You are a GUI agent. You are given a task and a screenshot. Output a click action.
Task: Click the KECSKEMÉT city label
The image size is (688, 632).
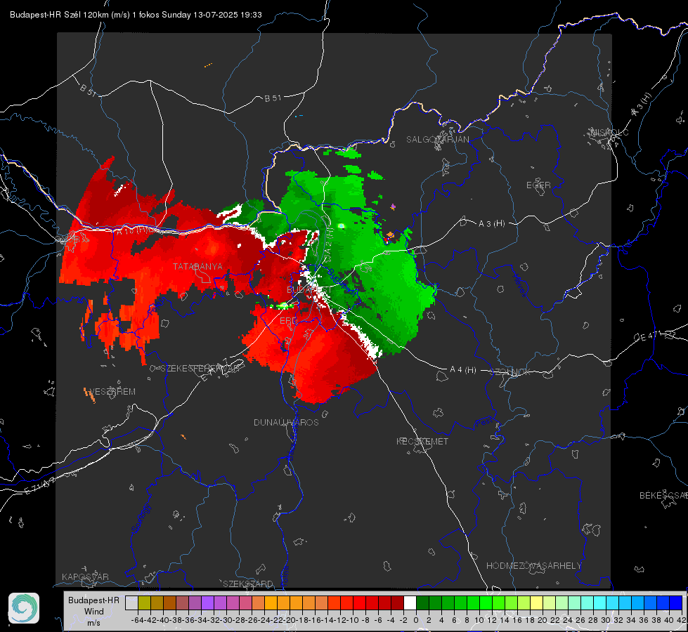[x=422, y=441]
